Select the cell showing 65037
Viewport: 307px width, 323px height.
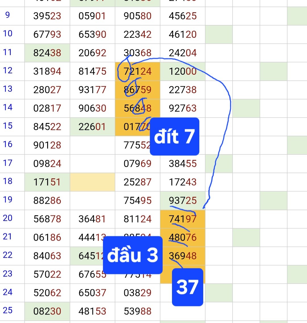[x=92, y=293]
